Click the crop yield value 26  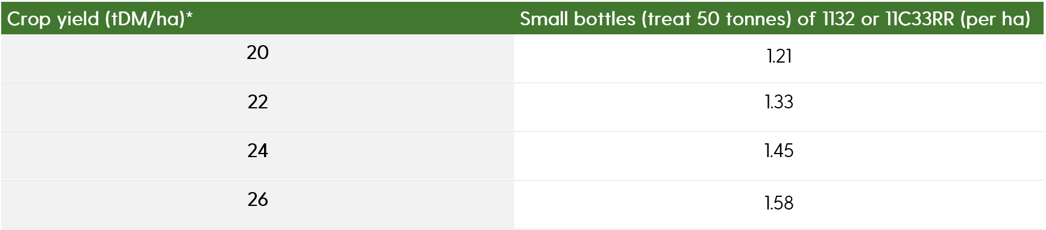point(258,199)
